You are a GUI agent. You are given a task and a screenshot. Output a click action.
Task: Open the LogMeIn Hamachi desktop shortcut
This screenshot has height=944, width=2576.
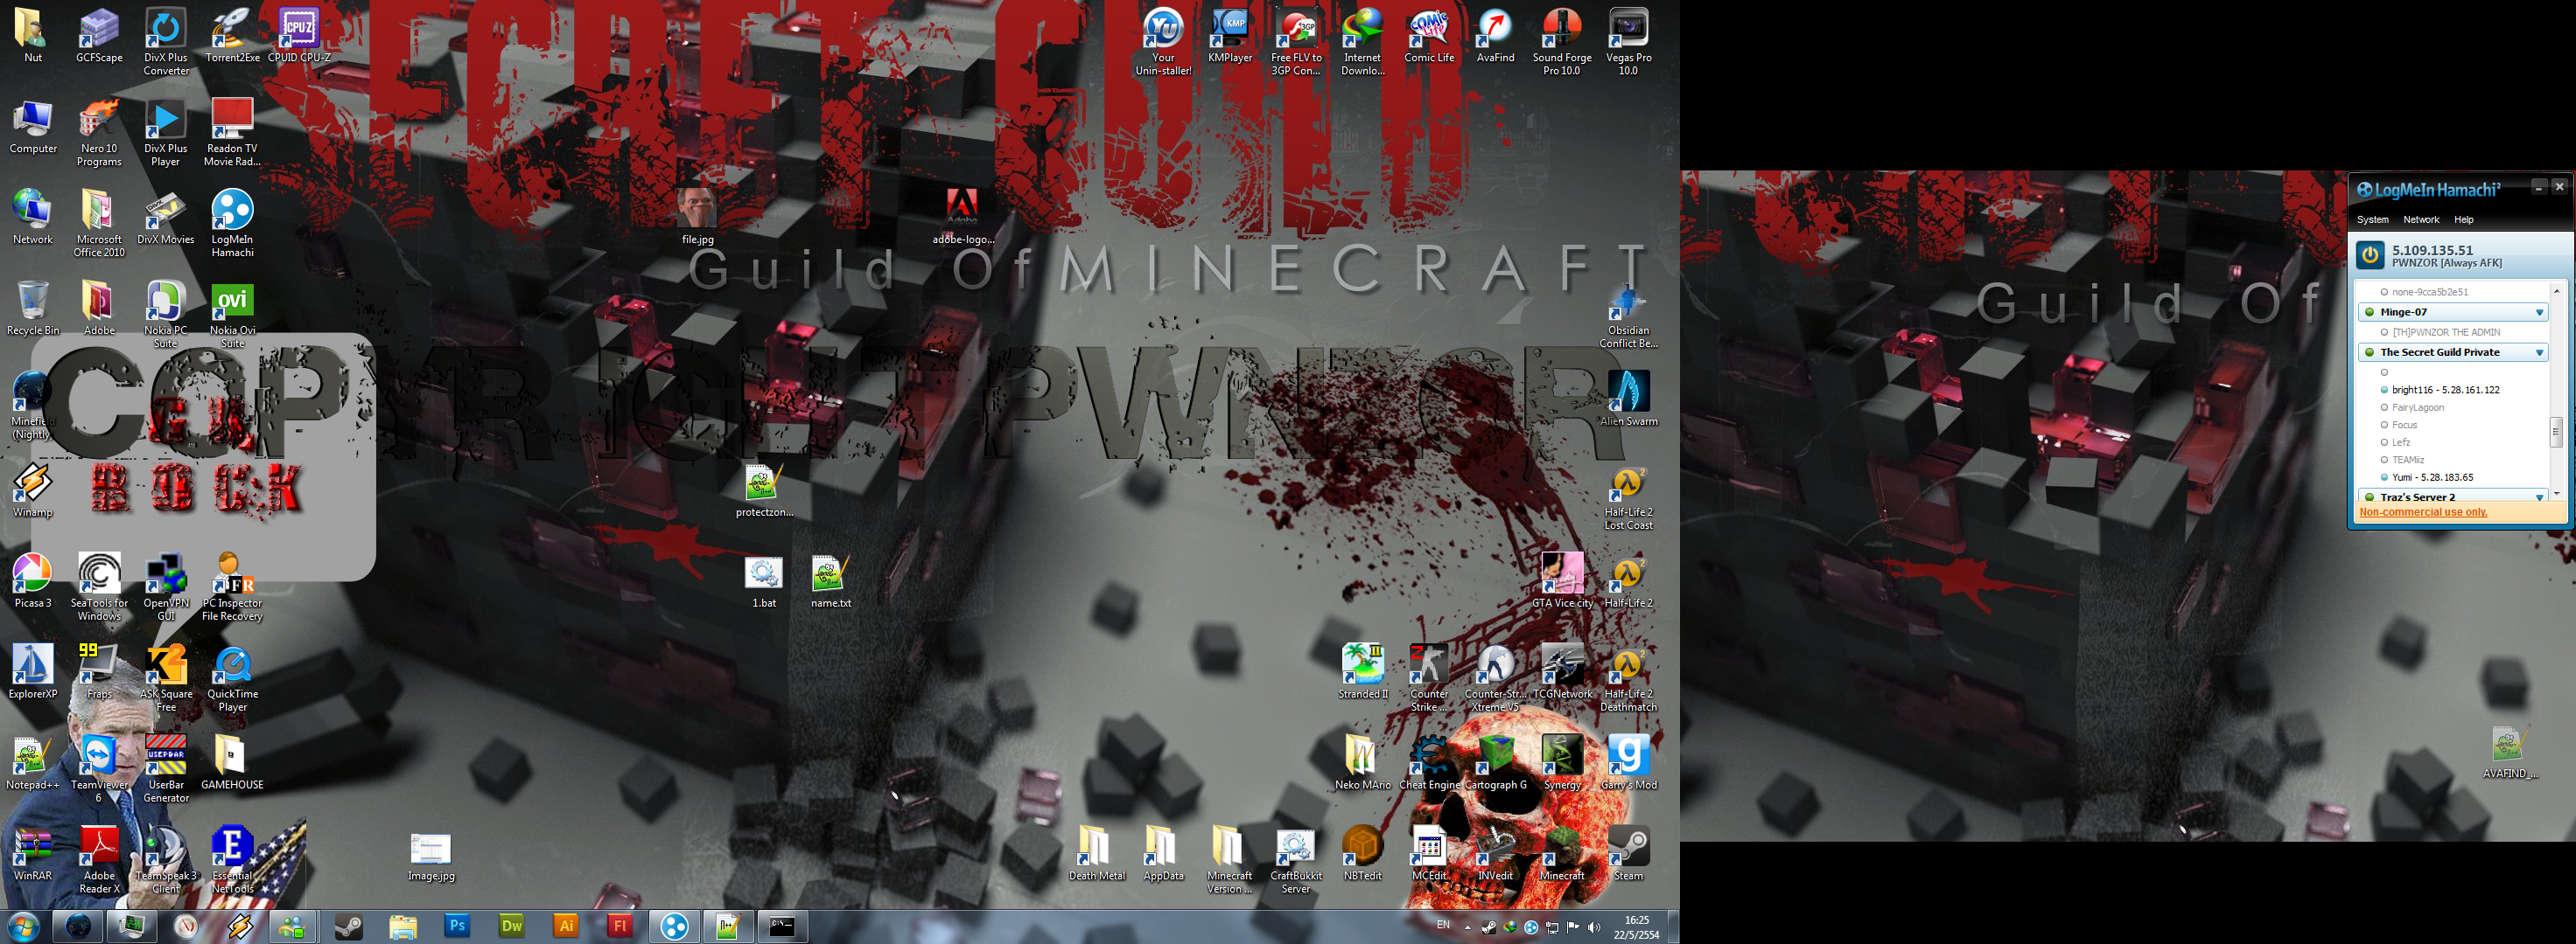coord(232,224)
